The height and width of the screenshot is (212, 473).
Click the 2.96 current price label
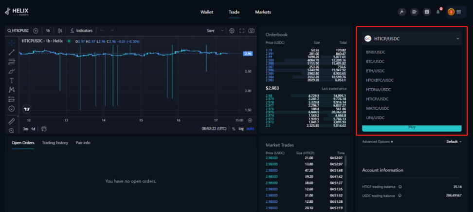(248, 54)
